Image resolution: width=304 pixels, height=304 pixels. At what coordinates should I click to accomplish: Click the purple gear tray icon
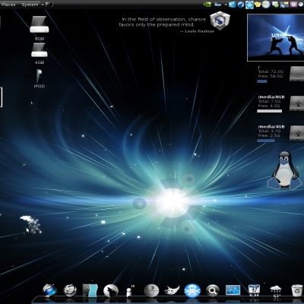(294, 5)
